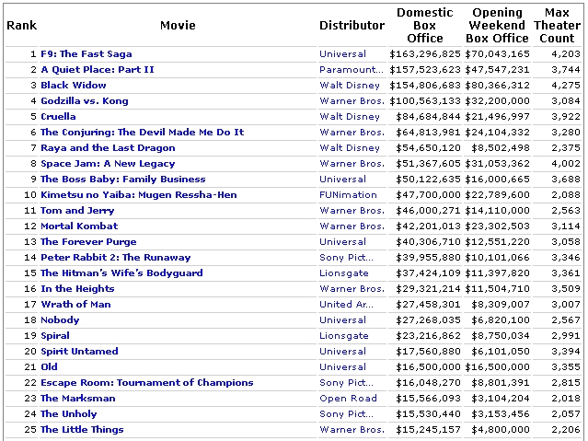Click the Movie column header

[178, 25]
